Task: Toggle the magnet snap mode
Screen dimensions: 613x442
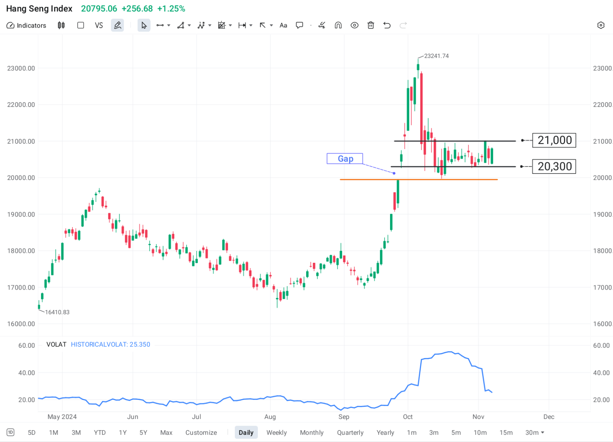Action: click(x=338, y=25)
